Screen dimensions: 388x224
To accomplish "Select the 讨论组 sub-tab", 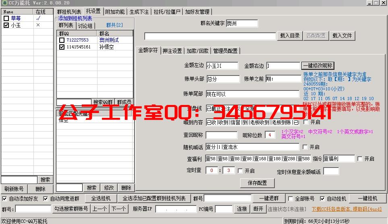I will pos(85,26).
